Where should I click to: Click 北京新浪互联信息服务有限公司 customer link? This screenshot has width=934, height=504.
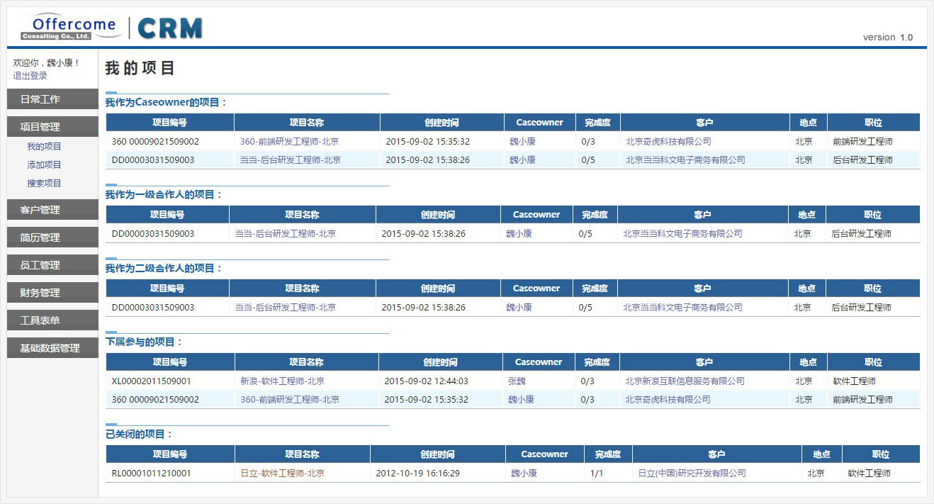click(x=685, y=381)
